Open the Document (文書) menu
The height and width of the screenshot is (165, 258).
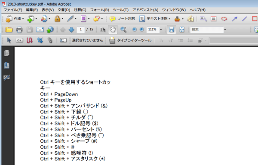pos(64,10)
